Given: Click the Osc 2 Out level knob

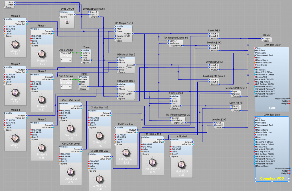Looking at the screenshot, I should click(x=71, y=172).
